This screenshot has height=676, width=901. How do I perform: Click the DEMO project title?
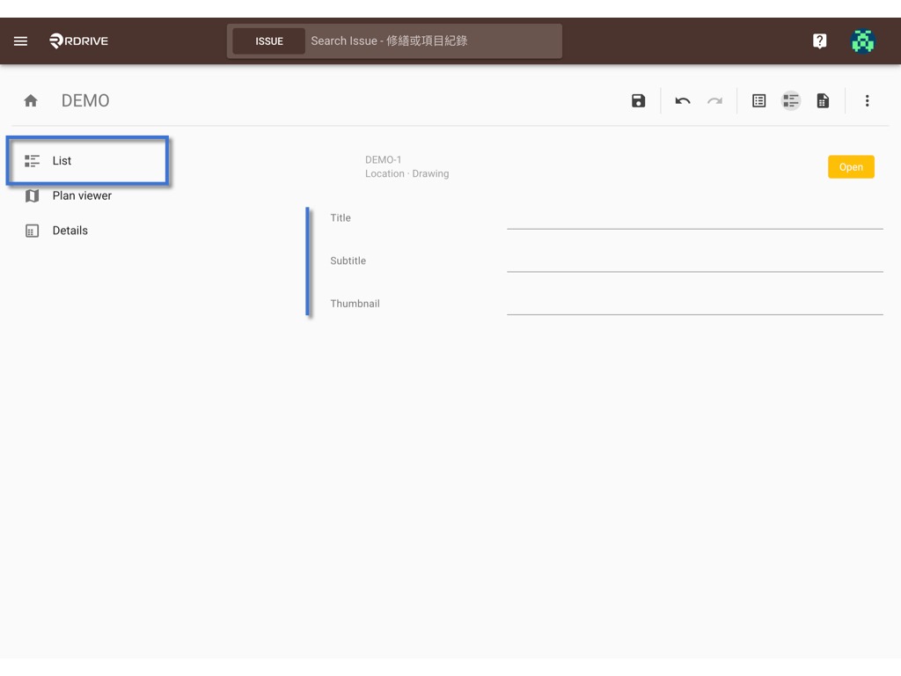[x=85, y=100]
